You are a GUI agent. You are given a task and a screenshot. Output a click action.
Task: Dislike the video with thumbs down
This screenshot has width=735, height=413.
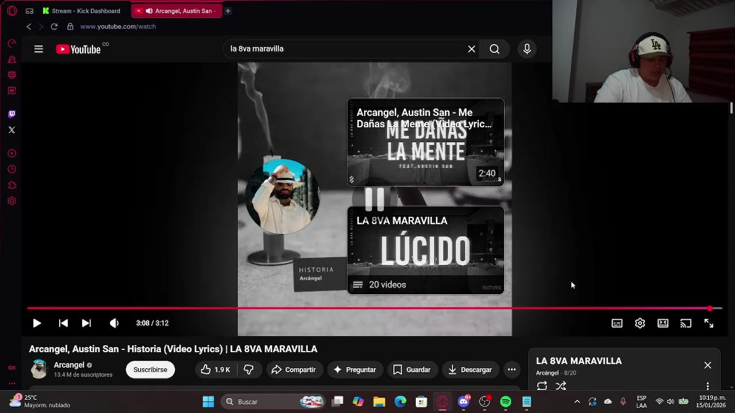pyautogui.click(x=249, y=370)
